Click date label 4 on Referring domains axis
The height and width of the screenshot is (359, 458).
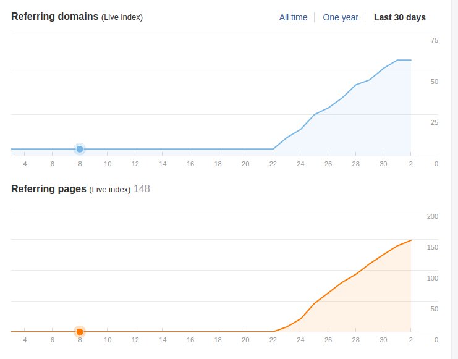point(25,164)
